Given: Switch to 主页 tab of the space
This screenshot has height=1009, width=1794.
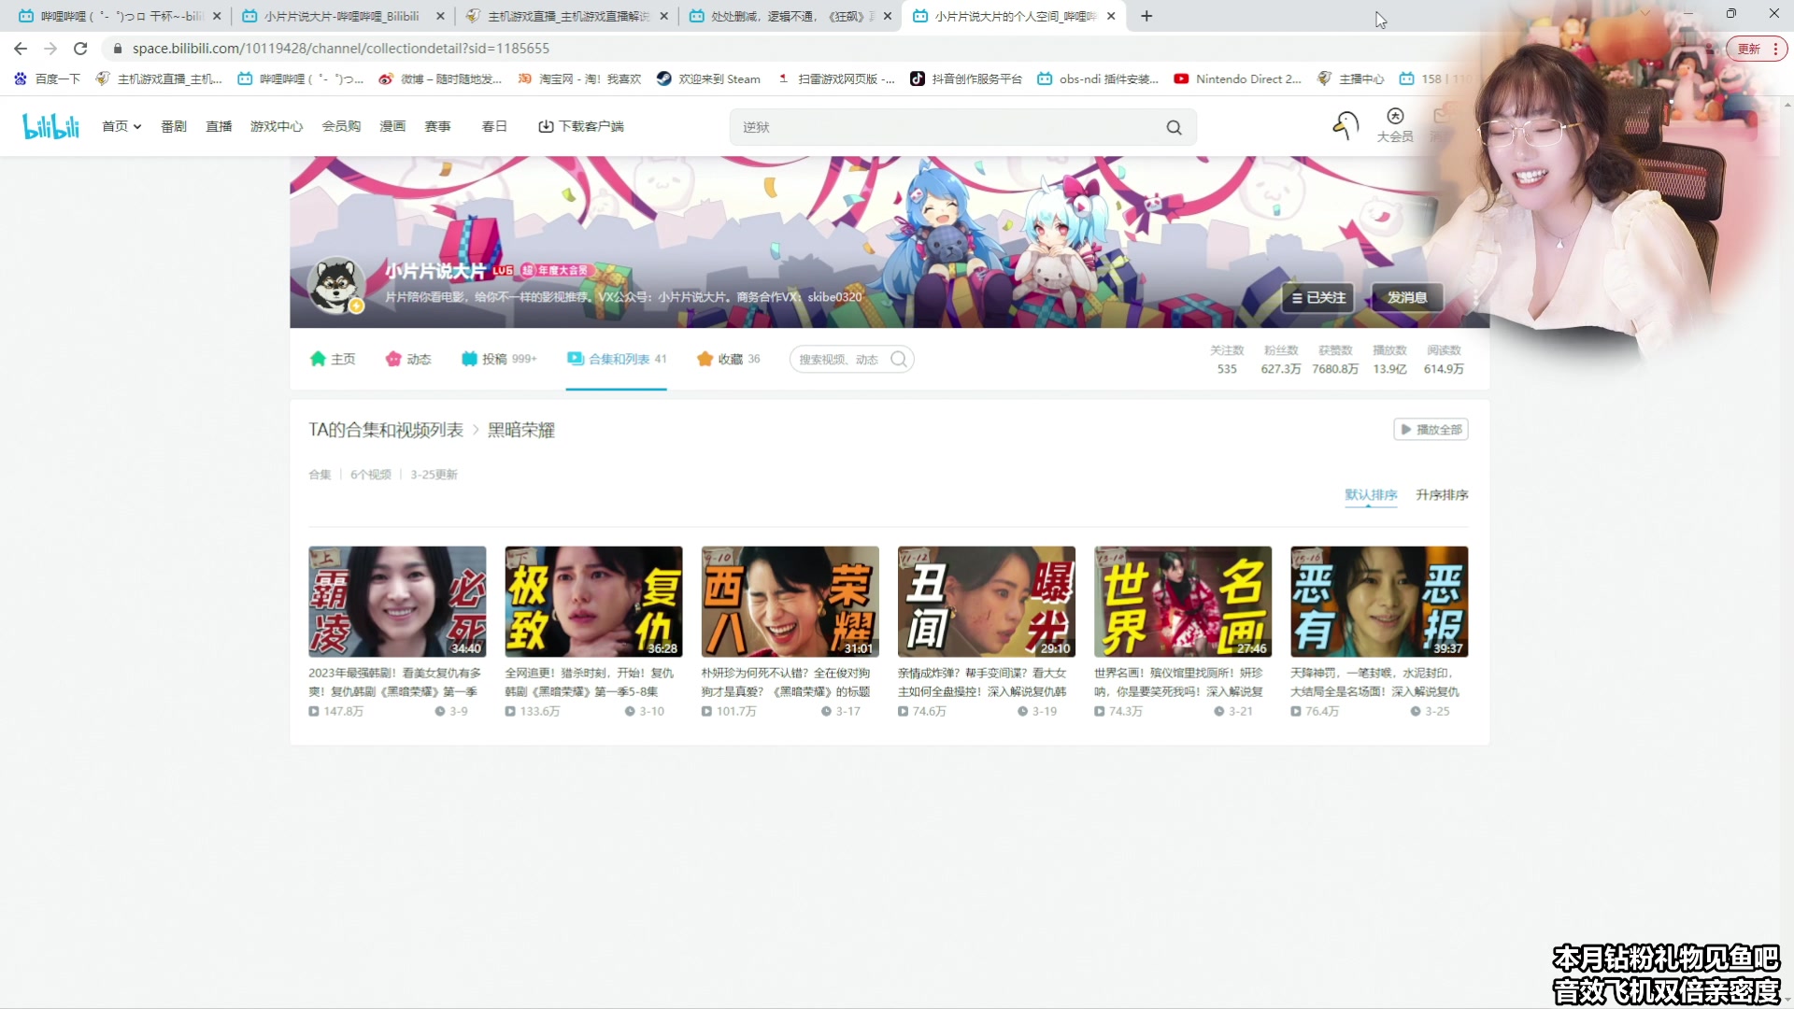Looking at the screenshot, I should [x=333, y=359].
